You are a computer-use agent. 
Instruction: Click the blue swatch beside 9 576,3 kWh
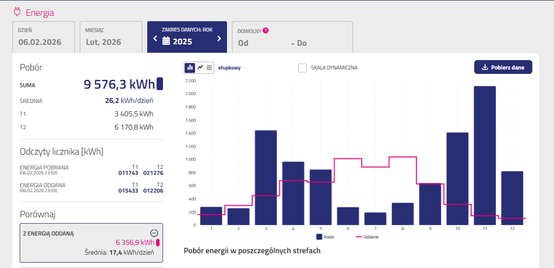(x=160, y=84)
